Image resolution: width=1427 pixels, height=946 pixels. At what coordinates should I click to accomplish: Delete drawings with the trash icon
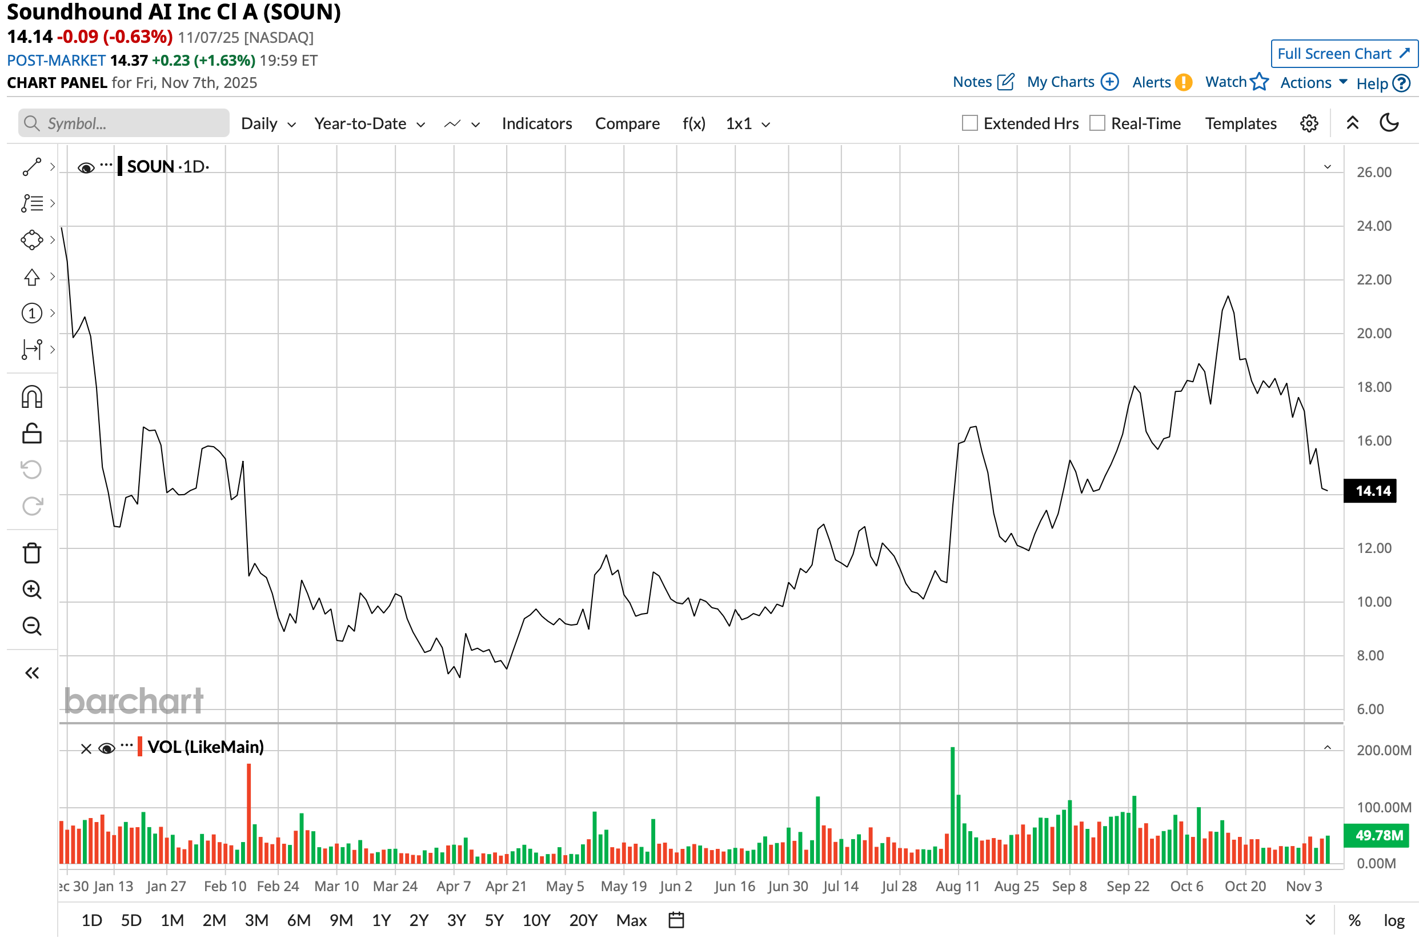[x=31, y=554]
